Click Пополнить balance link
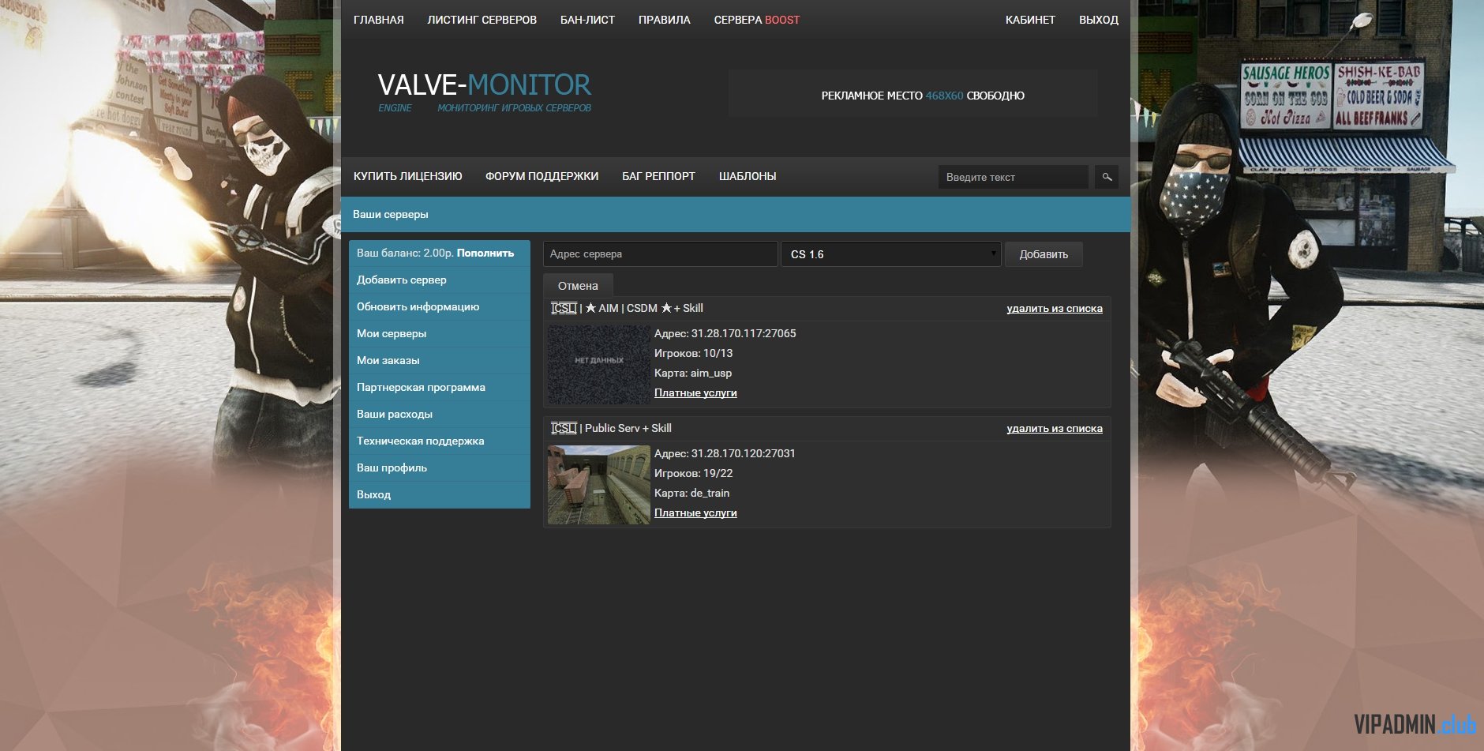Viewport: 1484px width, 751px height. coord(485,253)
